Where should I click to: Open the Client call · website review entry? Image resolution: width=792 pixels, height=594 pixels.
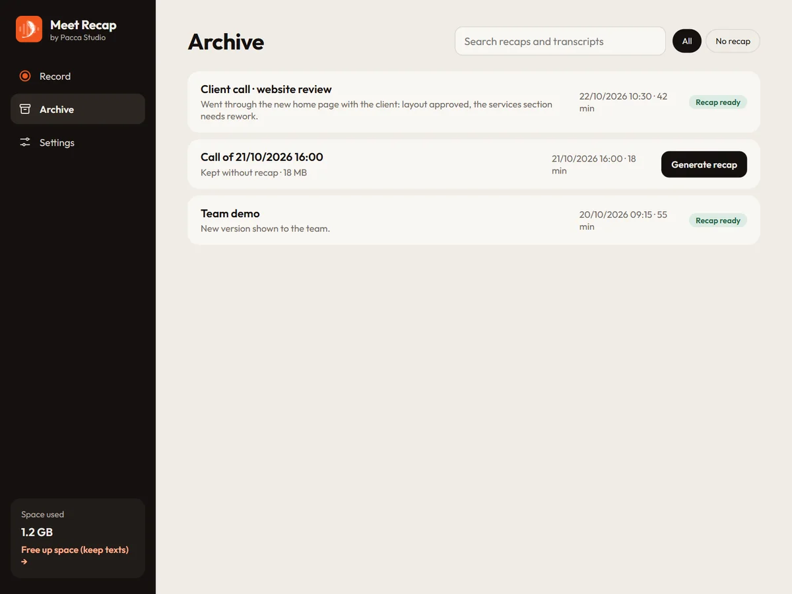click(x=474, y=102)
